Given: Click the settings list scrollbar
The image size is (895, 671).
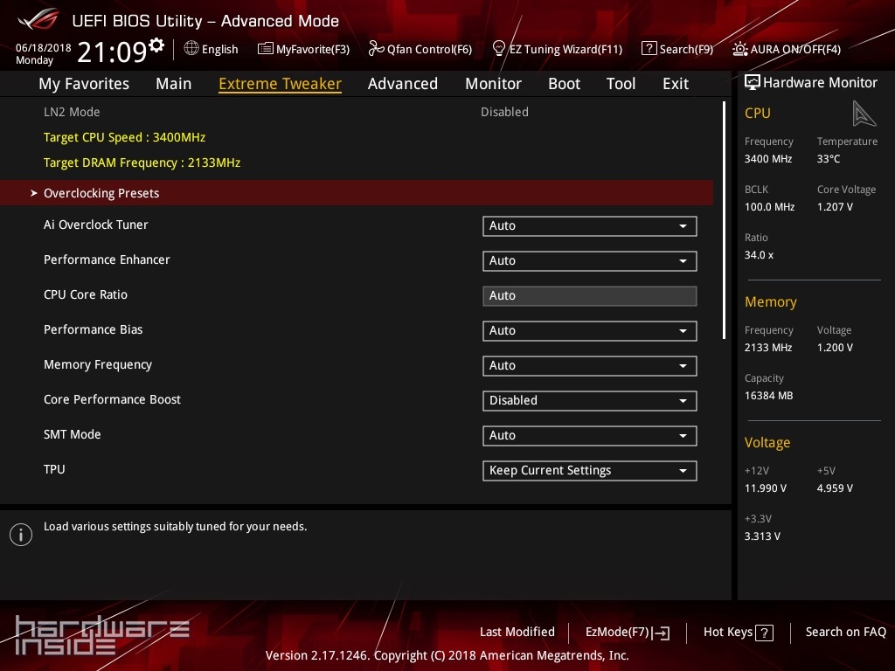Looking at the screenshot, I should 724,220.
